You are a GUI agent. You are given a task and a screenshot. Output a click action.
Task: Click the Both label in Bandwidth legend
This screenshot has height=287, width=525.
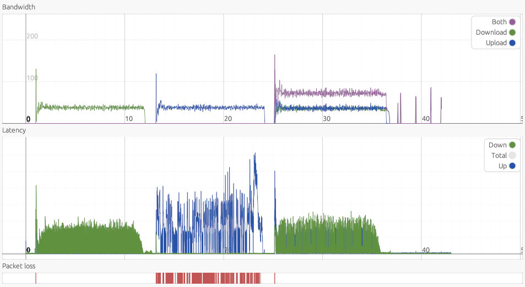point(499,22)
